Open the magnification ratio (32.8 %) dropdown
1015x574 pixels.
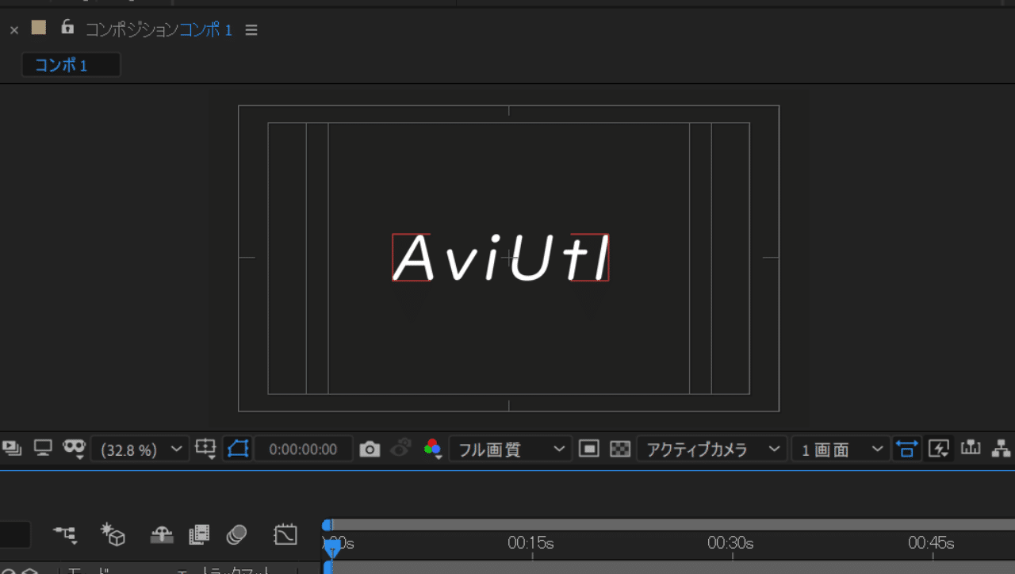[x=140, y=450]
